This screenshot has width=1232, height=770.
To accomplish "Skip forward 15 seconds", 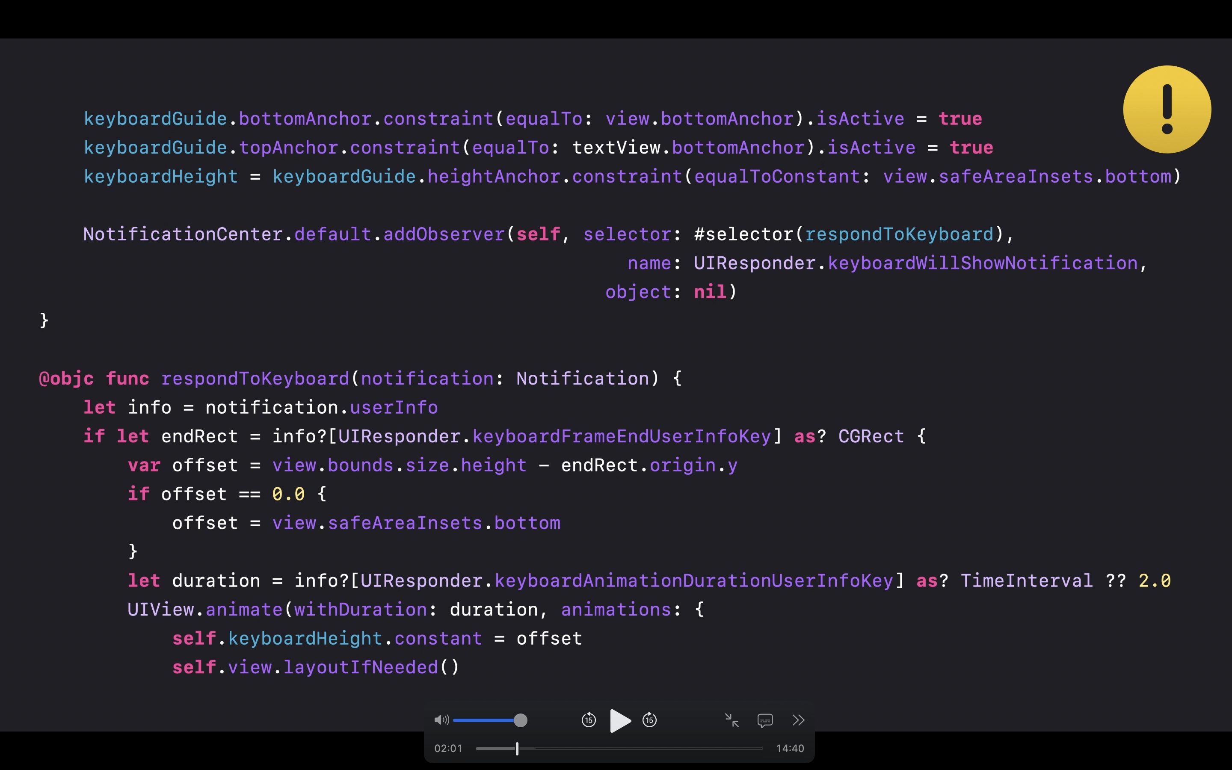I will 650,720.
